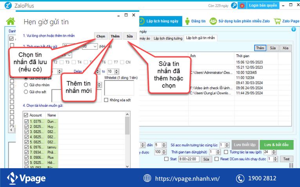Tick the T3 day checkbox
This screenshot has width=300, height=187.
[62, 62]
